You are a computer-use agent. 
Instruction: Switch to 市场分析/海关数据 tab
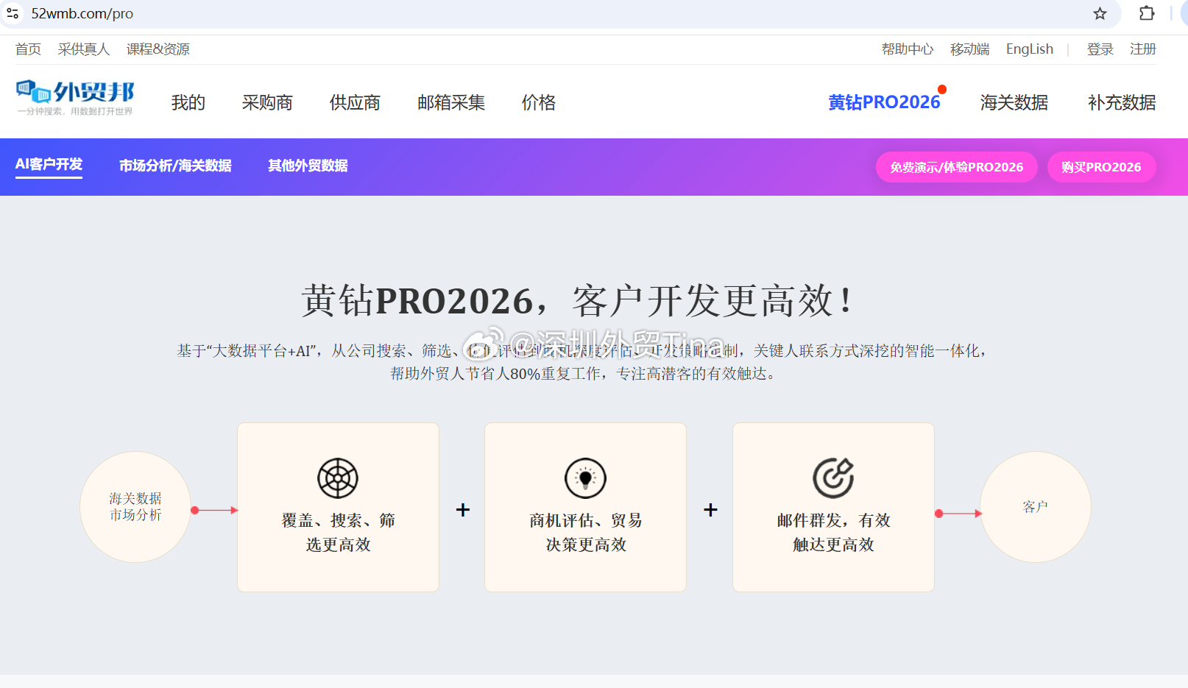[175, 166]
